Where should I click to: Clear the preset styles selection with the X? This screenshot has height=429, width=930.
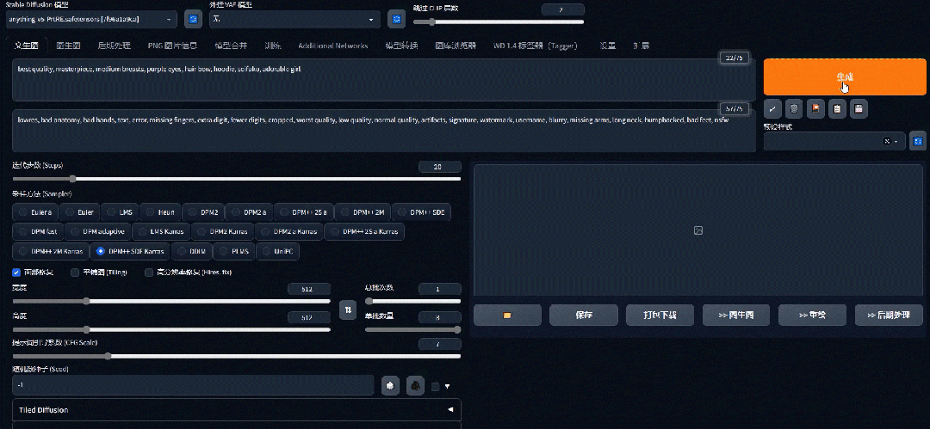[887, 141]
